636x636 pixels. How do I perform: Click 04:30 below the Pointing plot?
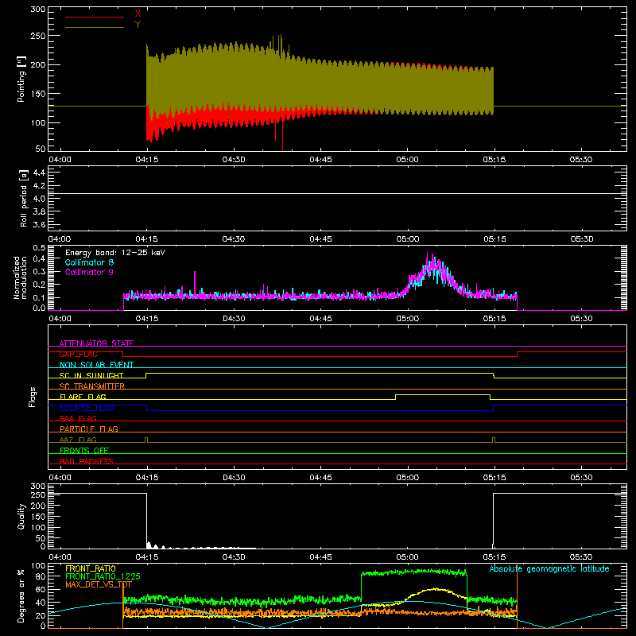tap(234, 160)
